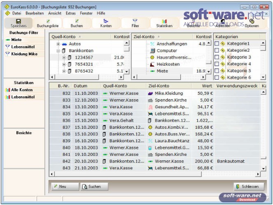Click Quell-Konto panel horizontal scrollbar
Viewport: 273px width, 205px height.
coord(77,77)
